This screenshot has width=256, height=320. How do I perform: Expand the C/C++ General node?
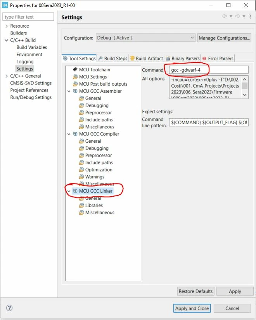coord(7,76)
